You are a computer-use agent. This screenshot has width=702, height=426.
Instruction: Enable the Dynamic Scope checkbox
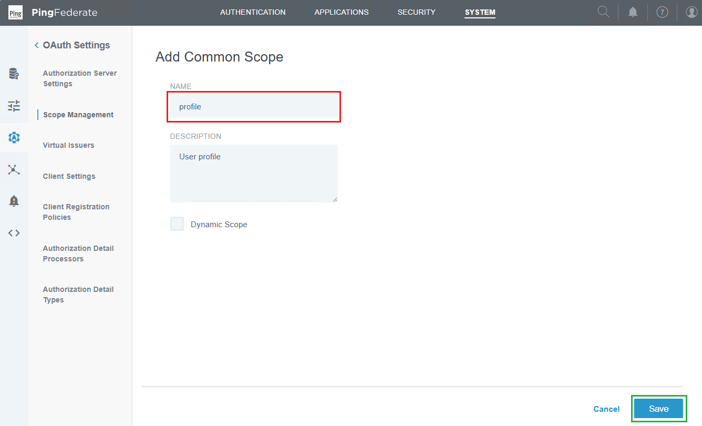point(177,224)
